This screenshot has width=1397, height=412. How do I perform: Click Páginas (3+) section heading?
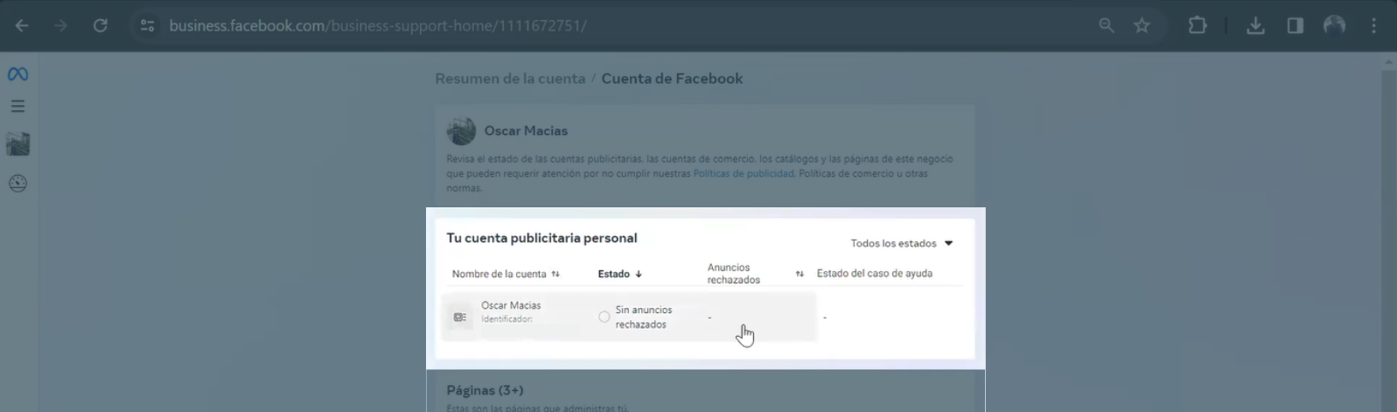[x=485, y=390]
